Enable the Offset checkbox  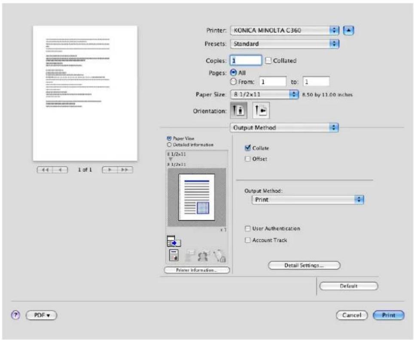point(247,159)
